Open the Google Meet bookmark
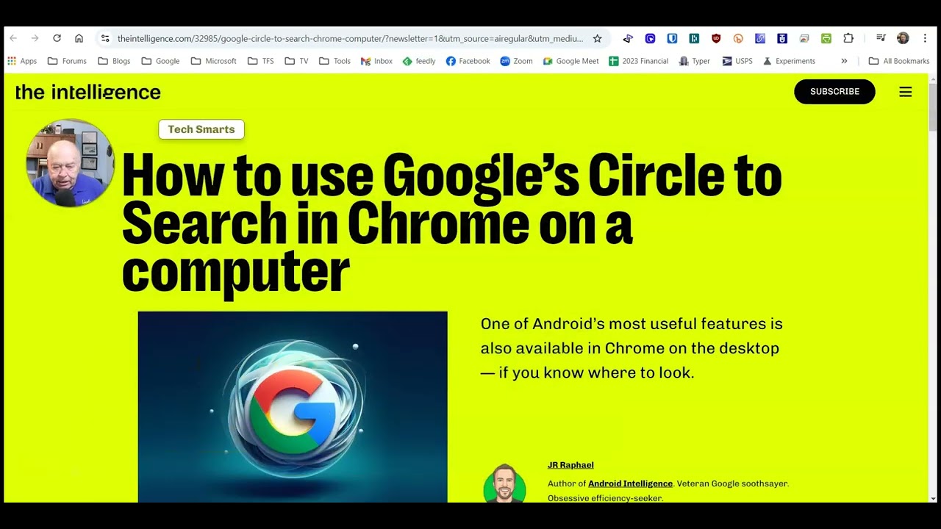The image size is (941, 529). pyautogui.click(x=570, y=61)
